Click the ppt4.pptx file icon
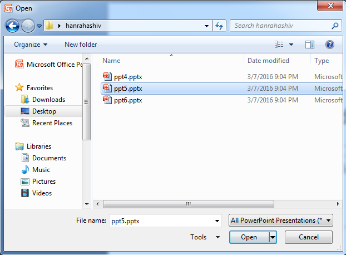Viewport: 346px width, 255px height. pos(107,76)
